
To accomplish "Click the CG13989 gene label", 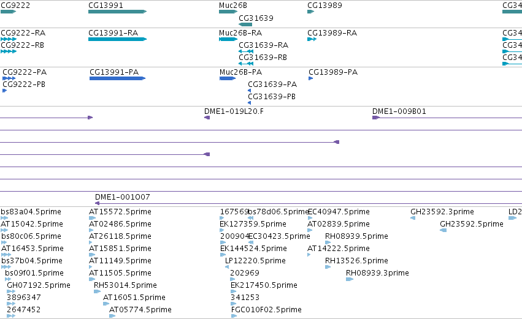I will (324, 6).
